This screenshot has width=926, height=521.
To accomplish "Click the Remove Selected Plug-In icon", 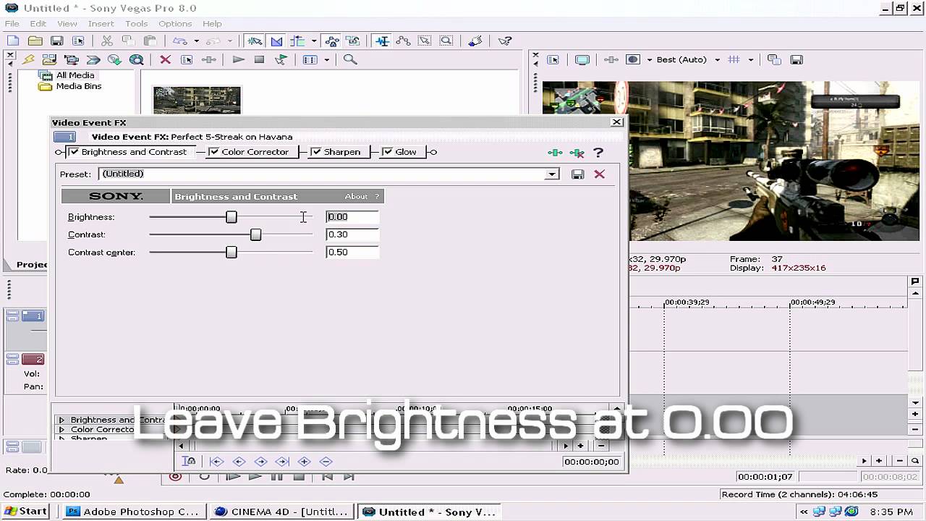I will [577, 153].
